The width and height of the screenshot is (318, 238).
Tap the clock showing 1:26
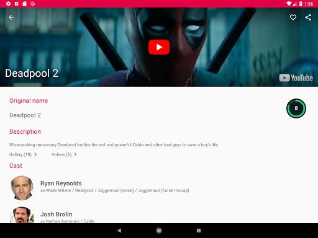point(309,4)
